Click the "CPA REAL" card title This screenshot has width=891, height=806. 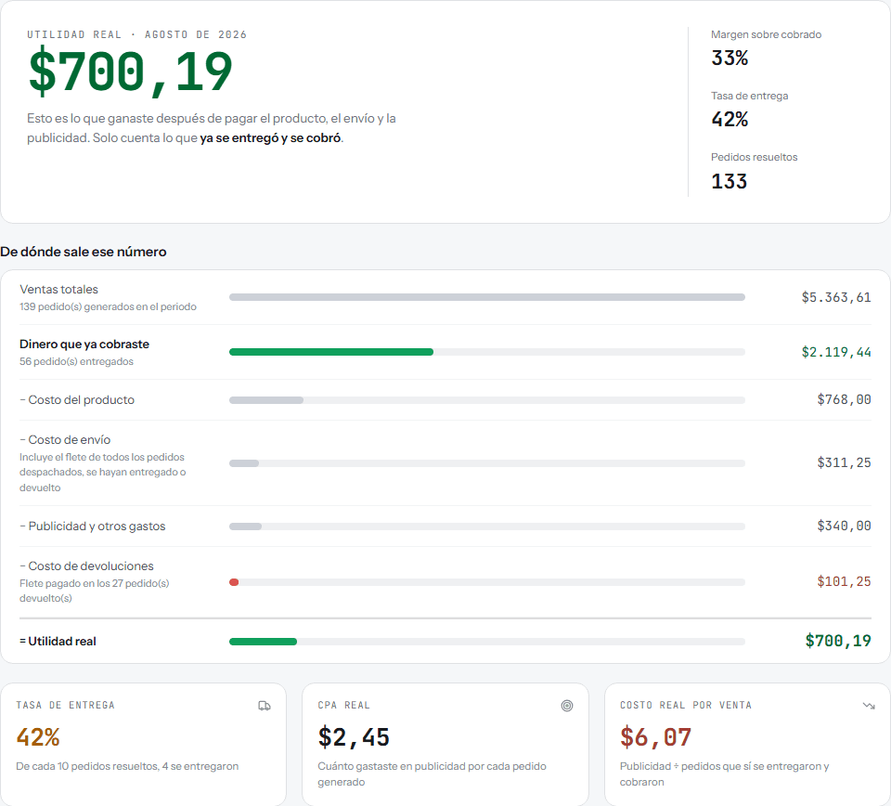[x=343, y=706]
